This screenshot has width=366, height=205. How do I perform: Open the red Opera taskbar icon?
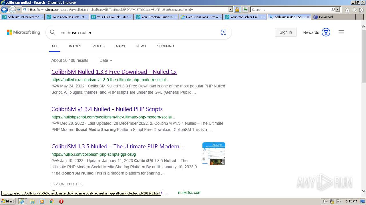pyautogui.click(x=61, y=201)
